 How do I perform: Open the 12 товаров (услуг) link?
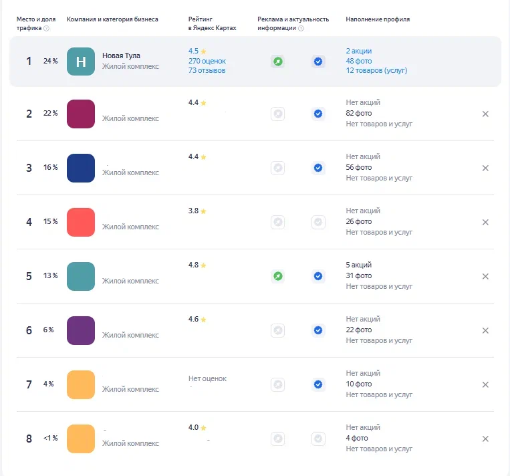376,70
